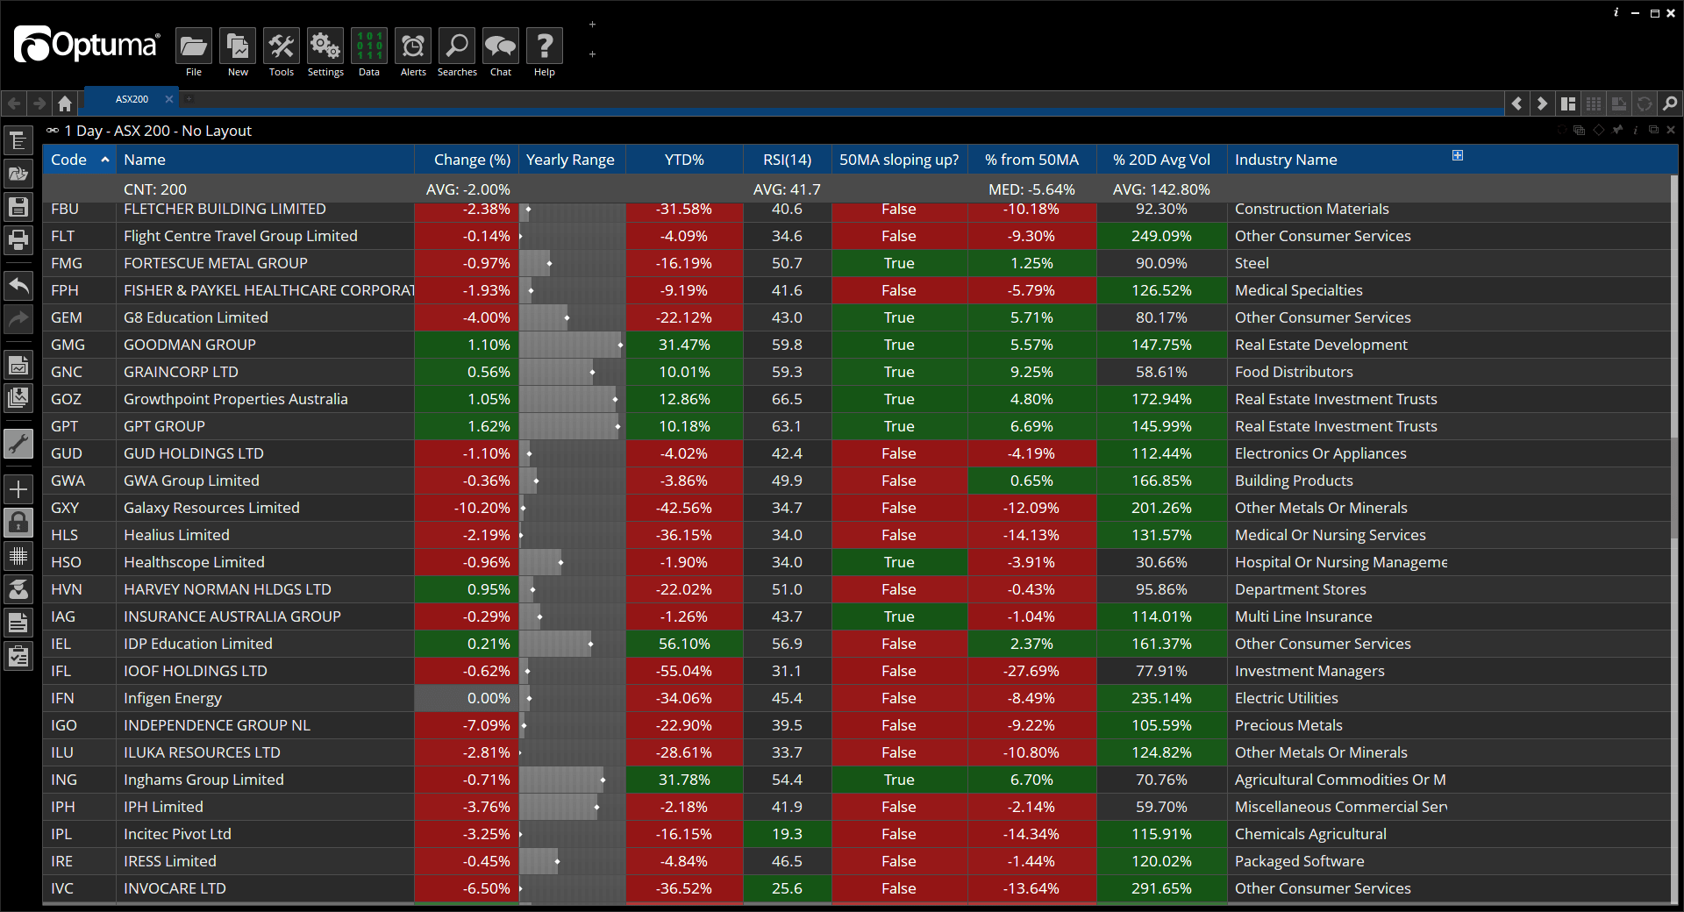Open the Data binary icon
This screenshot has width=1684, height=912.
369,46
